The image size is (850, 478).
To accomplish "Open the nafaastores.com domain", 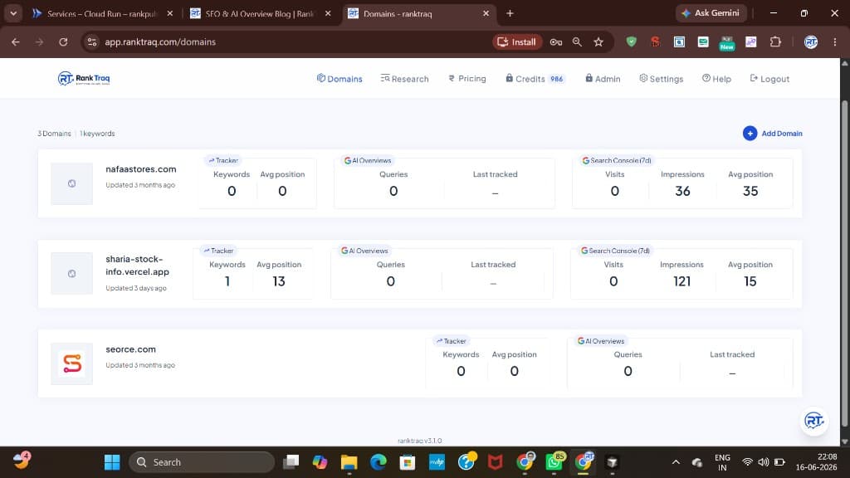I will [141, 169].
